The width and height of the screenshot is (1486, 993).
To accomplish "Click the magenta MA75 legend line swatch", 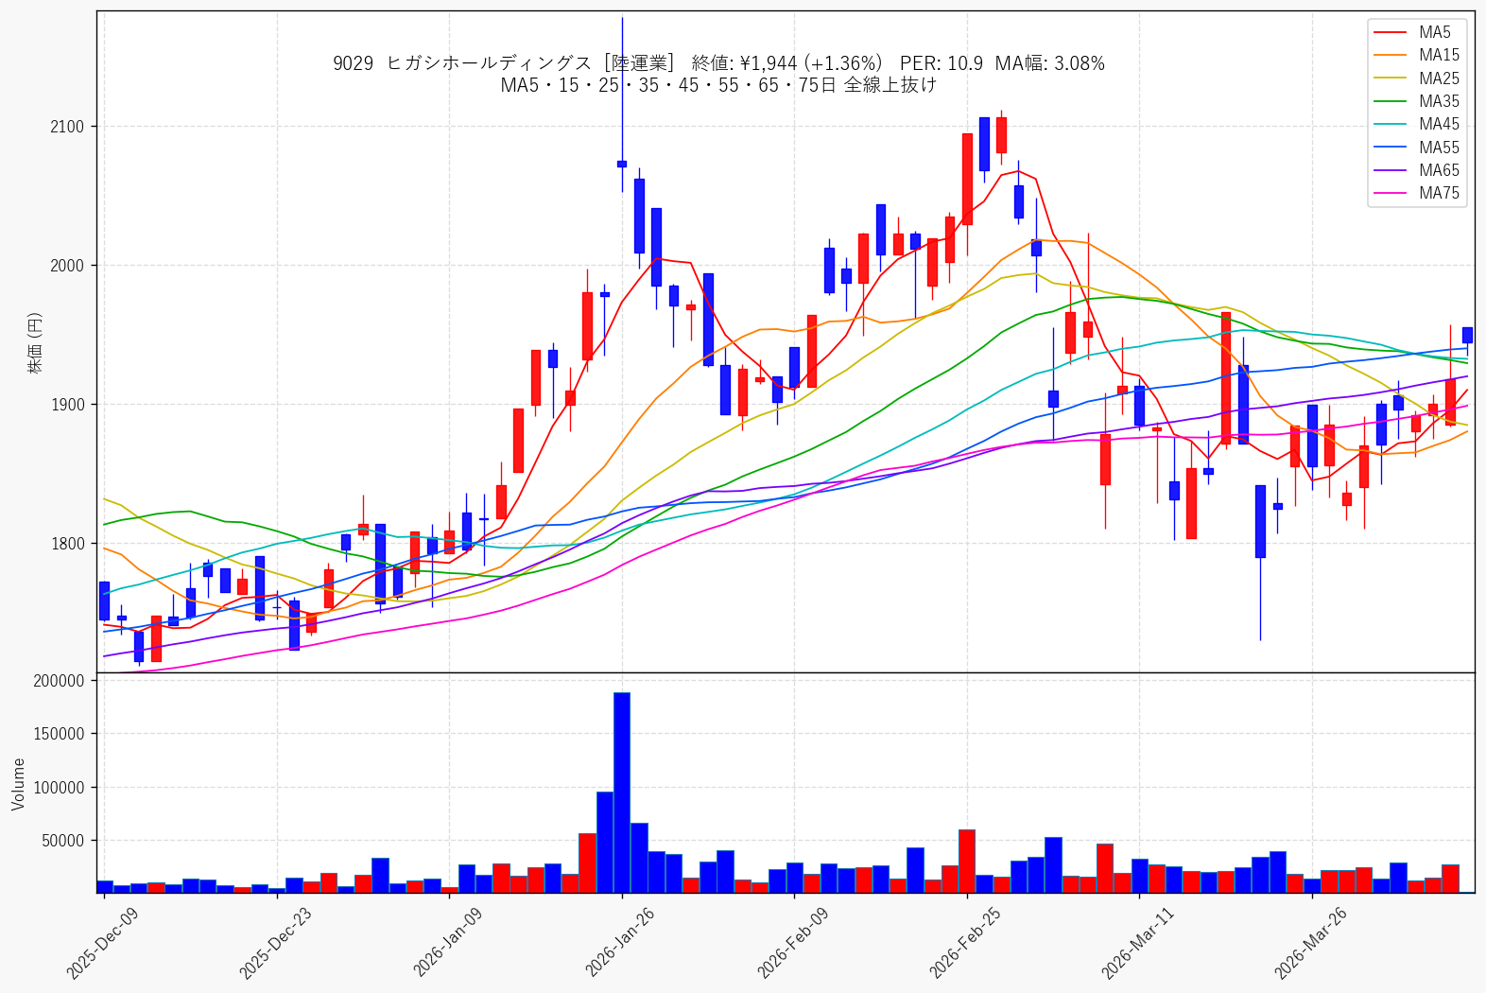I will pyautogui.click(x=1391, y=193).
